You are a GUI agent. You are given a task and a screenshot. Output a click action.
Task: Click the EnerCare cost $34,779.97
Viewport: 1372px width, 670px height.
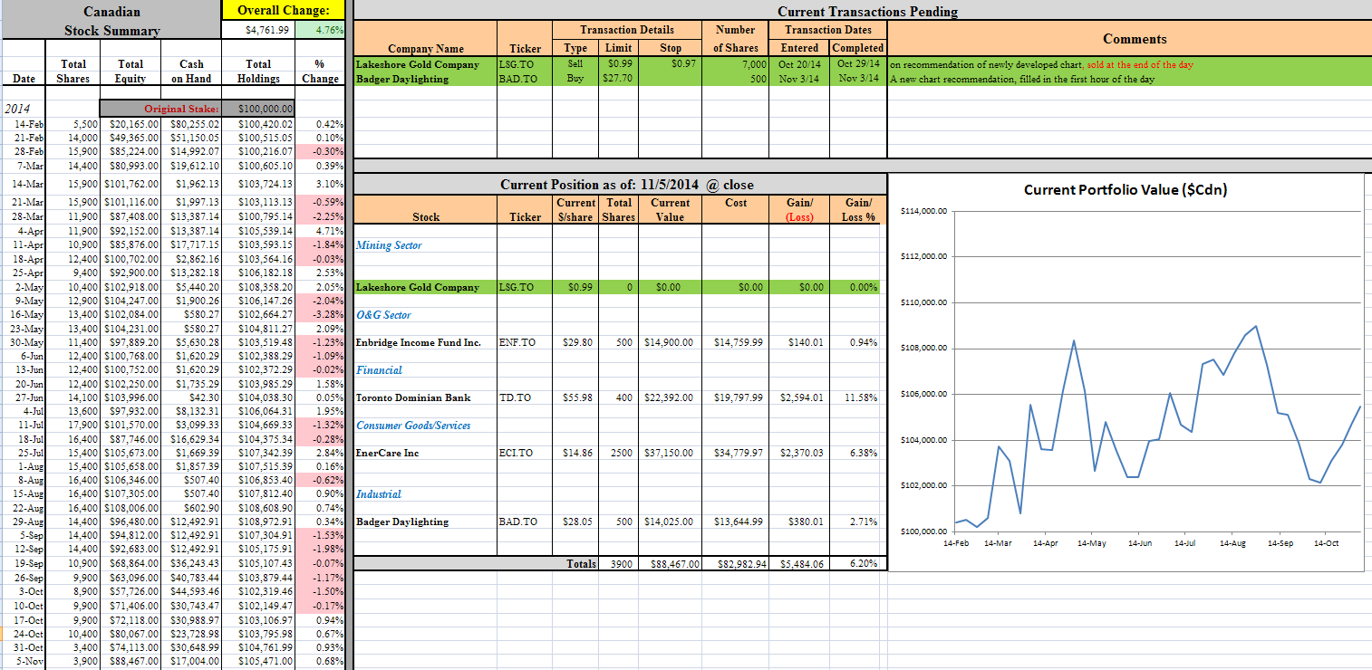(x=737, y=453)
